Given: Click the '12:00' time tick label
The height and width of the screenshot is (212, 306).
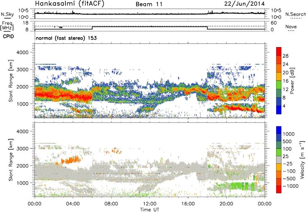Looking at the screenshot, I should tap(150, 204).
